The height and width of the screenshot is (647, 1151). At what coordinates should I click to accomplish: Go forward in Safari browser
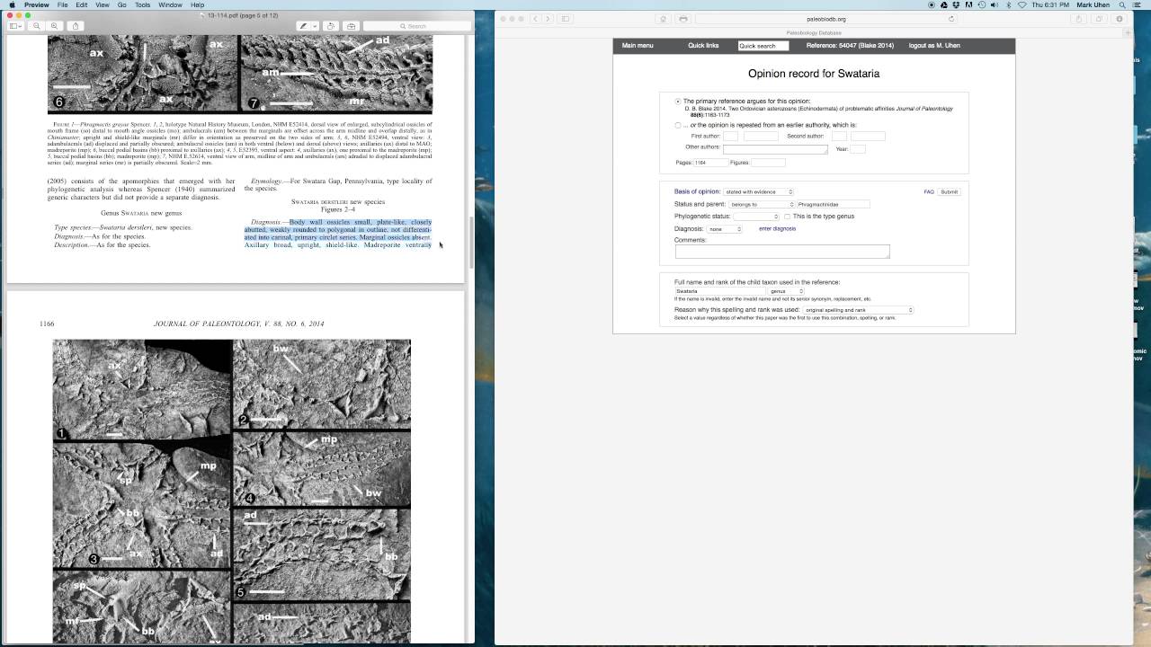[547, 19]
